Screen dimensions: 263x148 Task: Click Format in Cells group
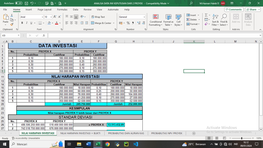click(x=193, y=24)
